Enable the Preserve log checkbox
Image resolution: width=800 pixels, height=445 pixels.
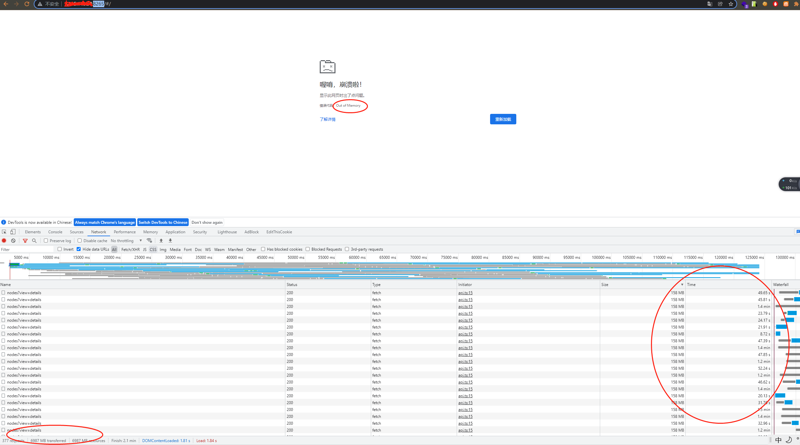click(46, 240)
